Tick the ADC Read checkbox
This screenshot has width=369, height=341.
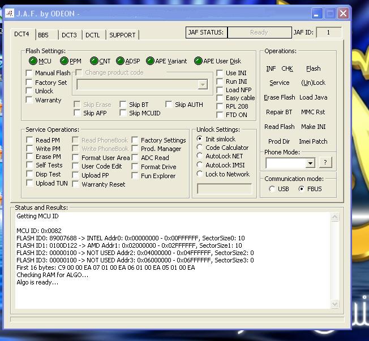click(135, 157)
